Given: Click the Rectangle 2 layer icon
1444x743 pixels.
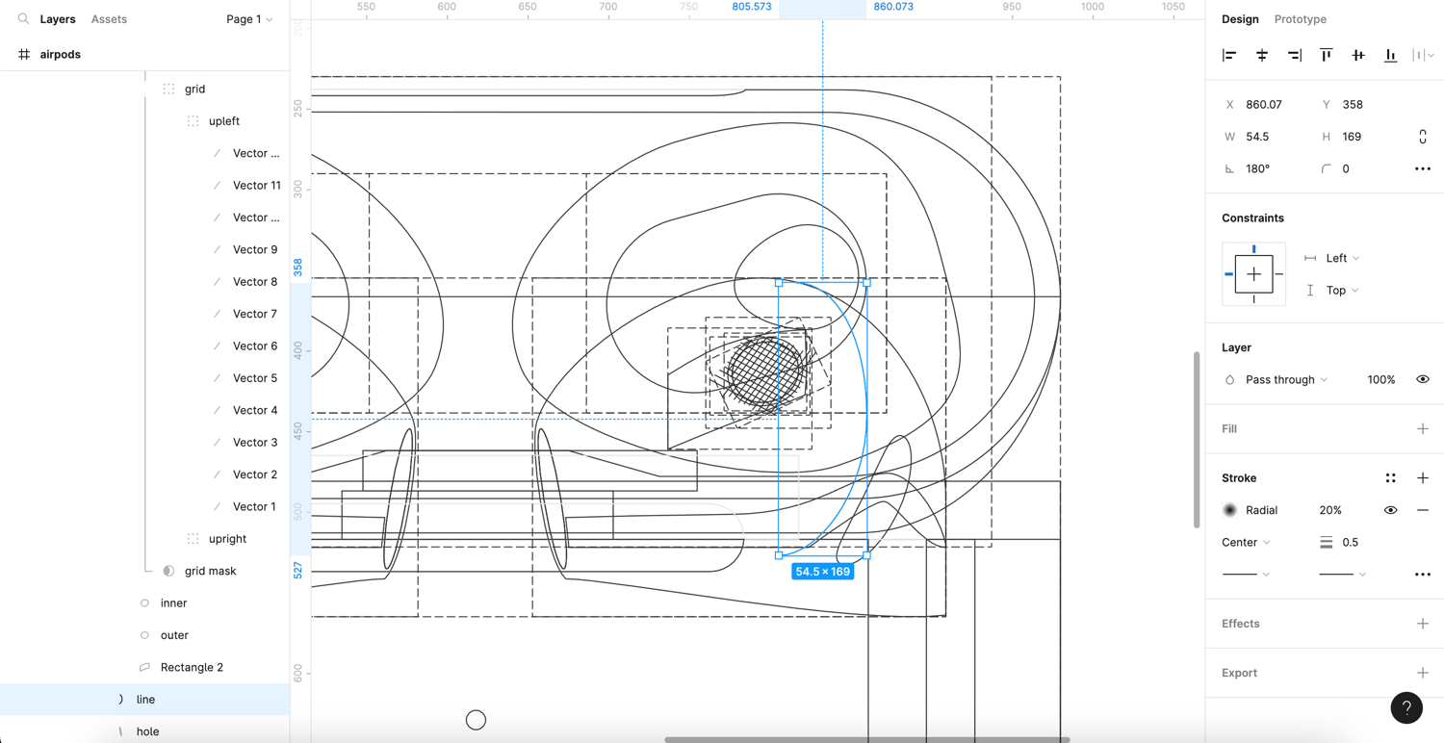Looking at the screenshot, I should (x=144, y=667).
